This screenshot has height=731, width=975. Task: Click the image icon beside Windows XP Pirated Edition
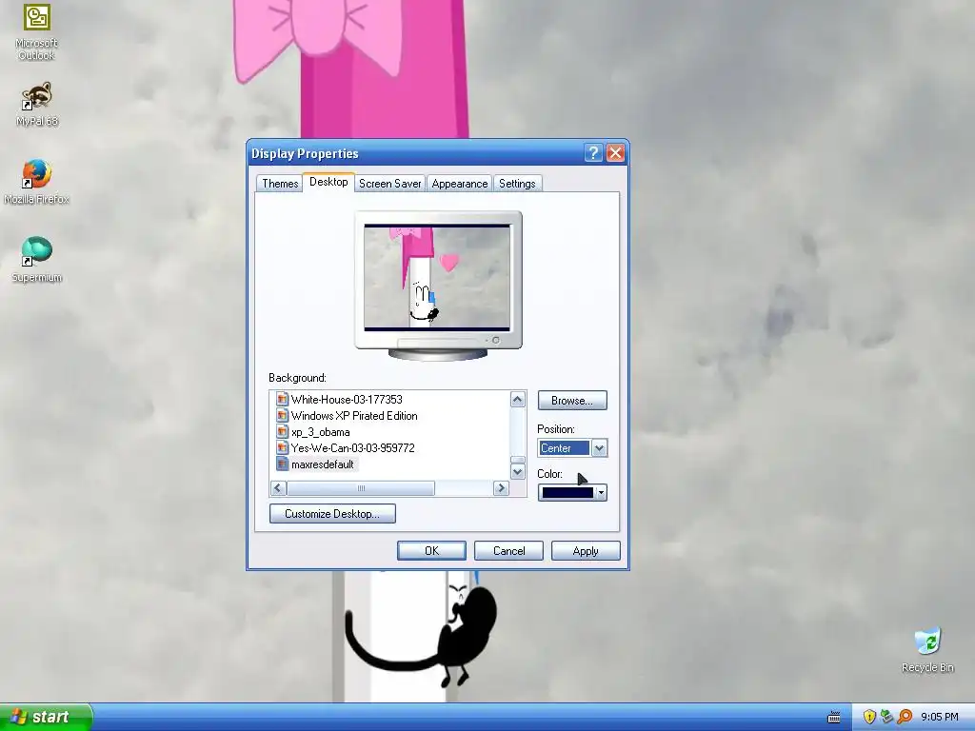pyautogui.click(x=282, y=415)
